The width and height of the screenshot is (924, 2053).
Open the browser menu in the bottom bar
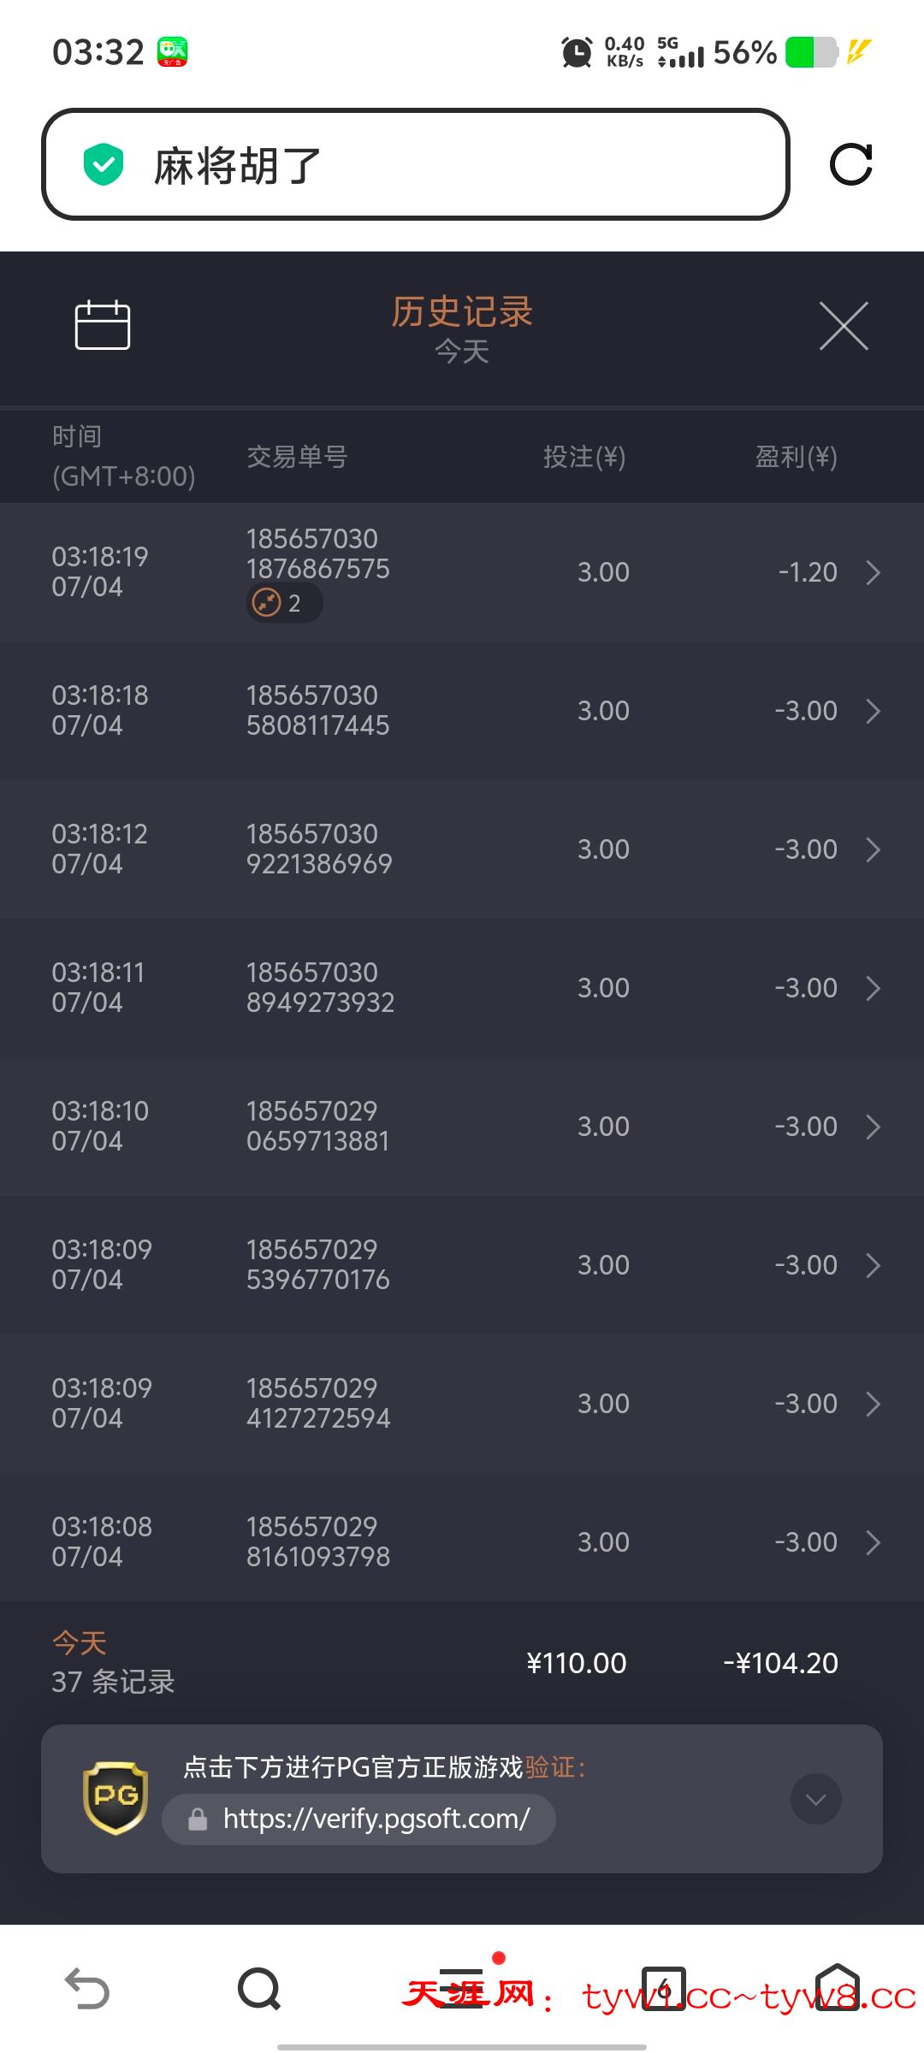pyautogui.click(x=462, y=1988)
